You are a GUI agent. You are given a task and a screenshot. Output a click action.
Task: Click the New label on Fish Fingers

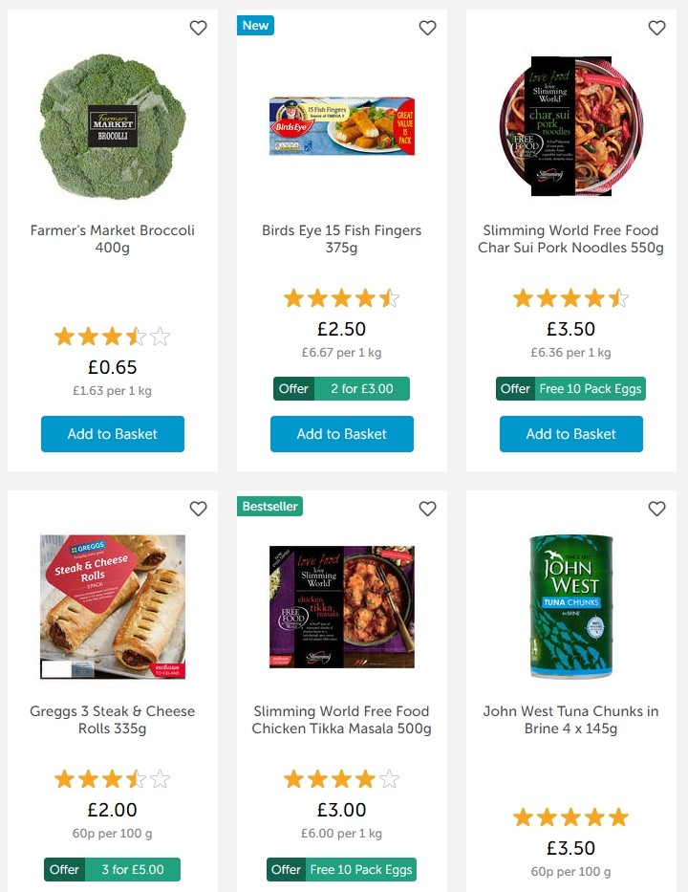[255, 26]
